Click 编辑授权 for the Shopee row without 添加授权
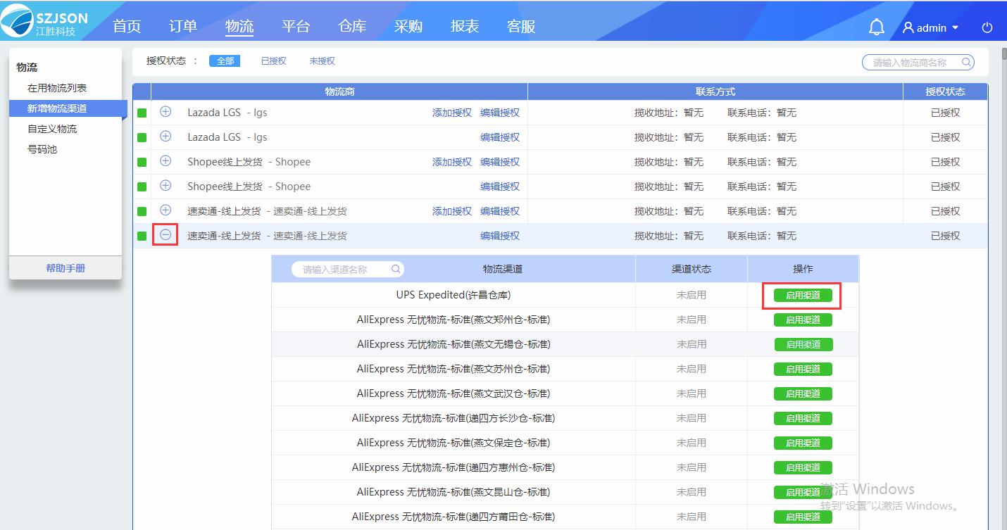1007x530 pixels. [x=500, y=187]
